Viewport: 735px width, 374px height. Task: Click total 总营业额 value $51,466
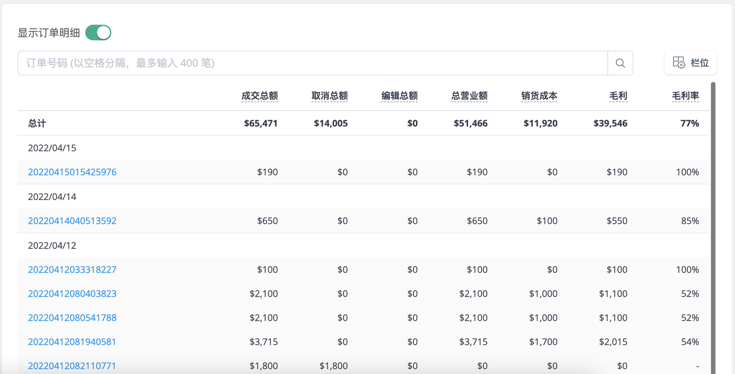(471, 123)
